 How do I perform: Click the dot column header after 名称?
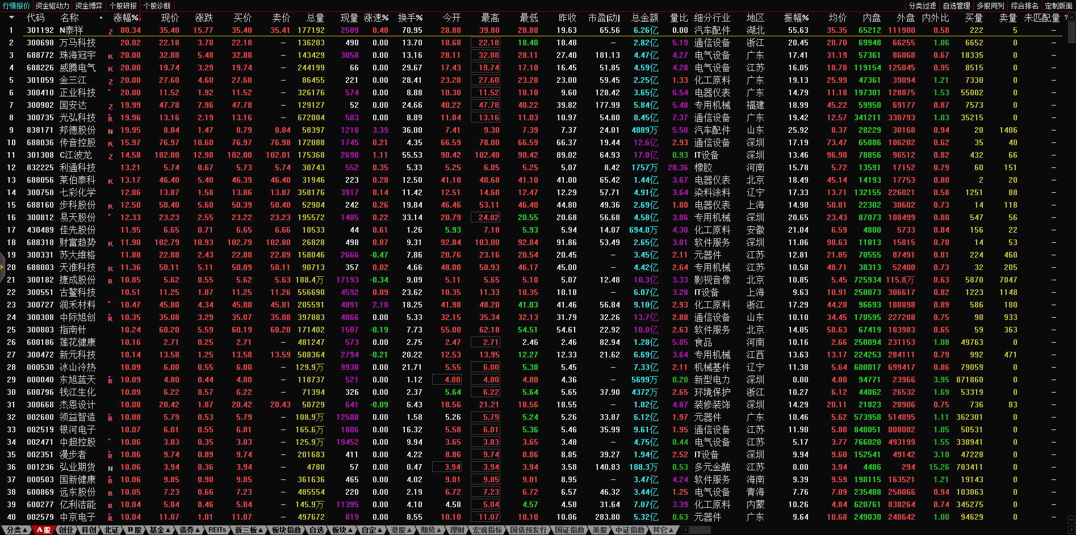(x=101, y=18)
